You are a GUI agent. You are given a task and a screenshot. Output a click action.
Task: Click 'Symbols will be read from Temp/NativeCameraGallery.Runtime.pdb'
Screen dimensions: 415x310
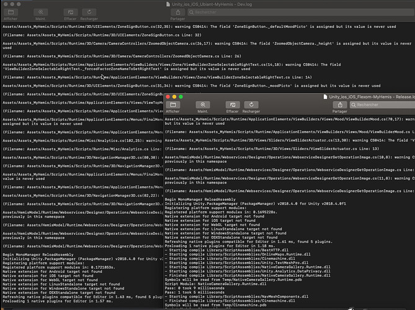click(x=233, y=280)
